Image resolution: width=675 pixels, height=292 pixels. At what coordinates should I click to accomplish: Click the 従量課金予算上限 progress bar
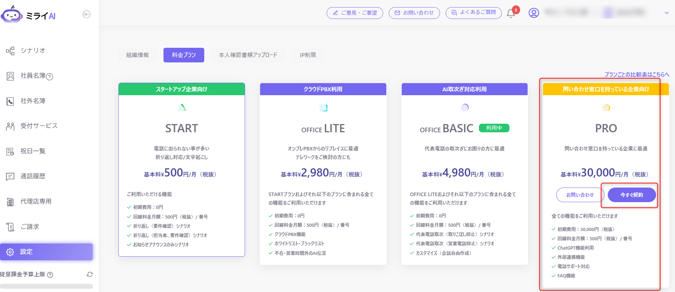coord(47,286)
